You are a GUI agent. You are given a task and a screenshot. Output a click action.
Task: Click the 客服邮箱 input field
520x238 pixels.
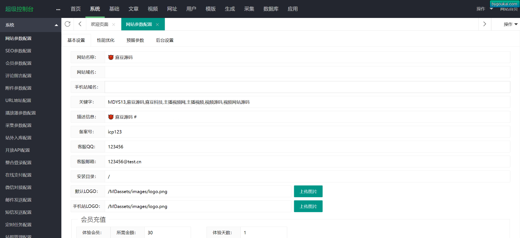[x=307, y=162]
